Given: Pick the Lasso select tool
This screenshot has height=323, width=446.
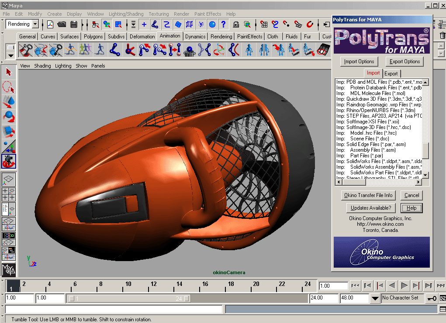Looking at the screenshot, I should (9, 87).
